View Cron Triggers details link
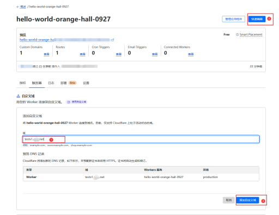The image size is (279, 215). (x=119, y=54)
